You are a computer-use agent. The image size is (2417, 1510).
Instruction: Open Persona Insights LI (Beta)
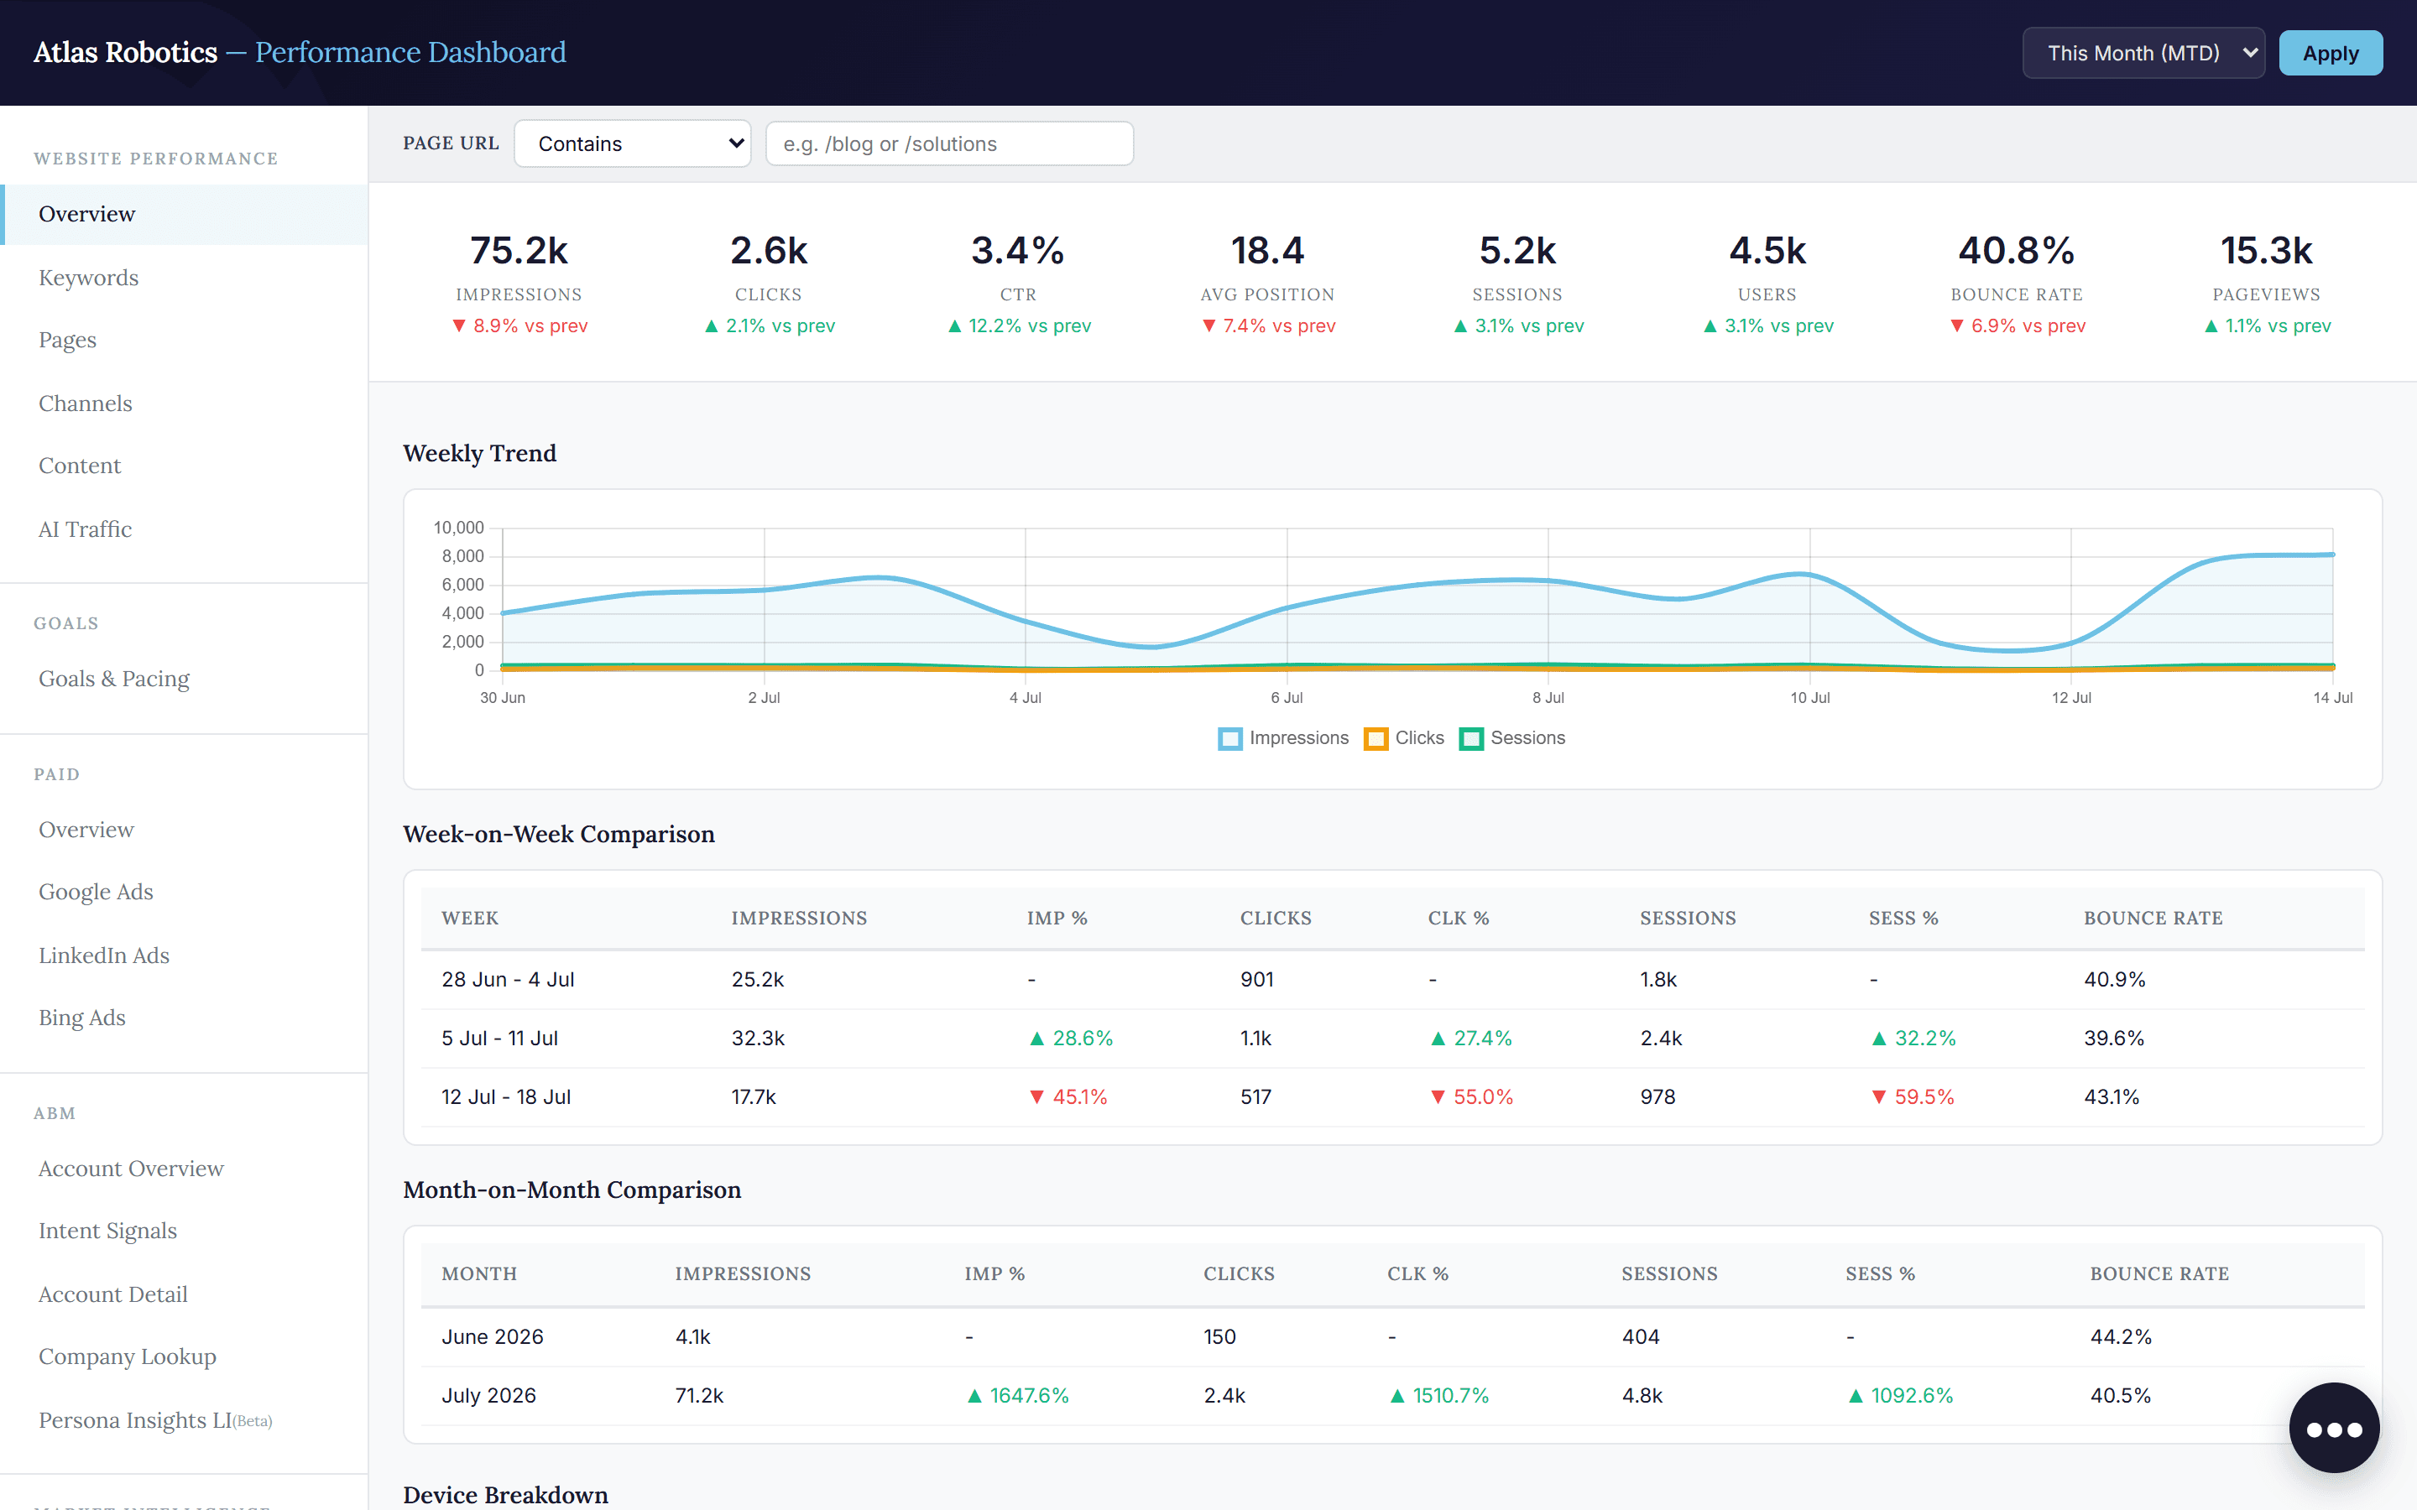pos(184,1420)
